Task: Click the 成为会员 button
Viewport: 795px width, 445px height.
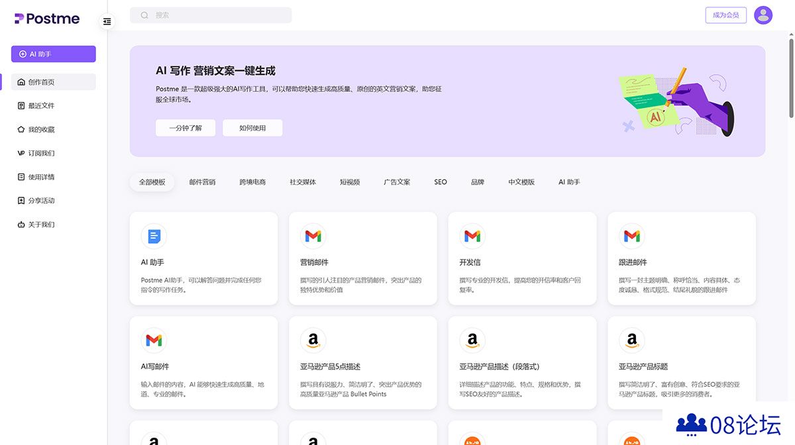Action: (x=726, y=15)
